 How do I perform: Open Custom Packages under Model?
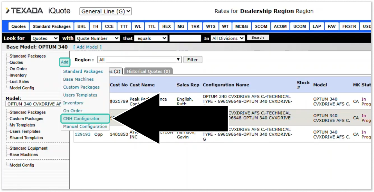(x=26, y=119)
